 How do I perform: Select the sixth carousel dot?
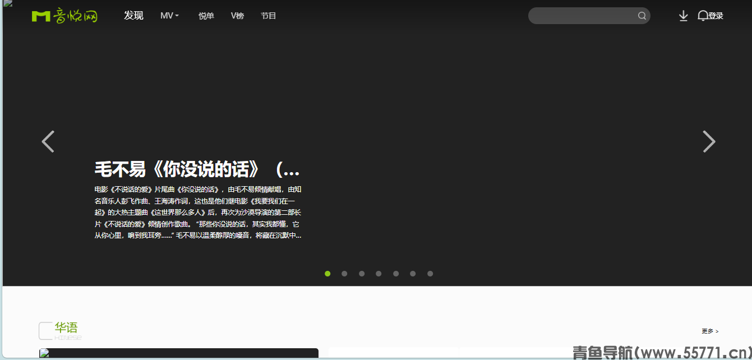click(x=413, y=274)
